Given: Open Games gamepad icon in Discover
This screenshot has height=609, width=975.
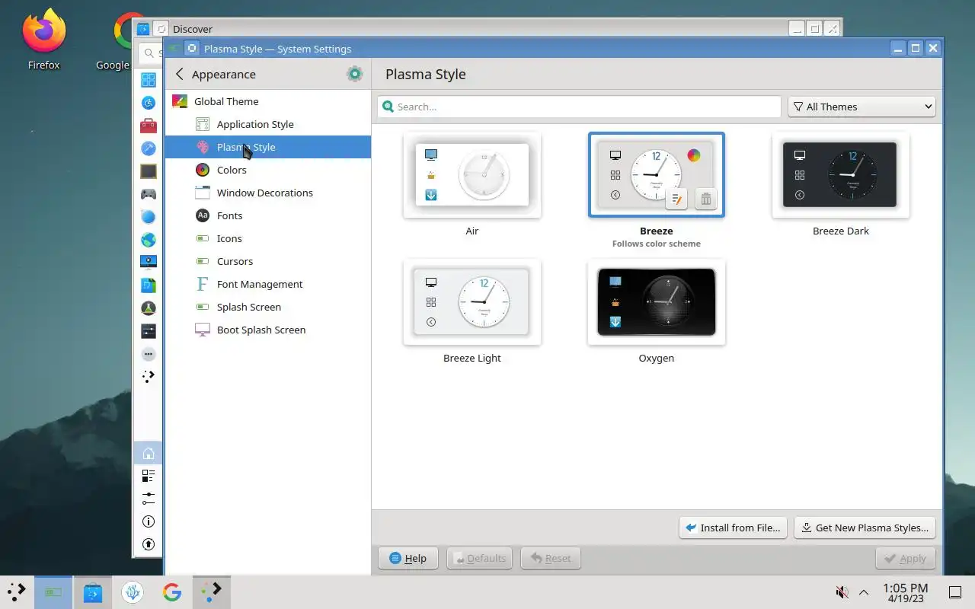Looking at the screenshot, I should point(149,194).
